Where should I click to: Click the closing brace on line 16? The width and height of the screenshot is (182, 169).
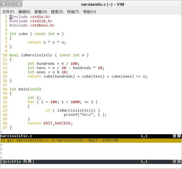(x=11, y=81)
